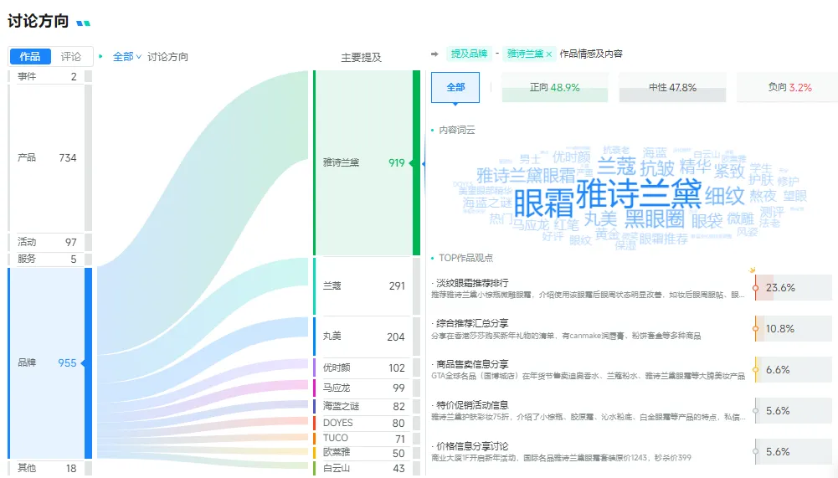Click 眼袋 in the word cloud
This screenshot has width=838, height=478.
tap(707, 221)
